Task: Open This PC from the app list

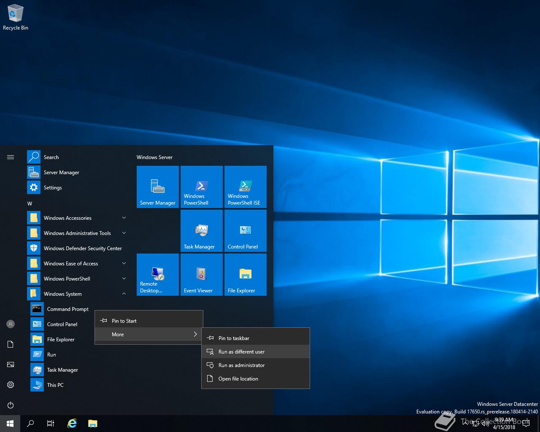Action: [79, 385]
